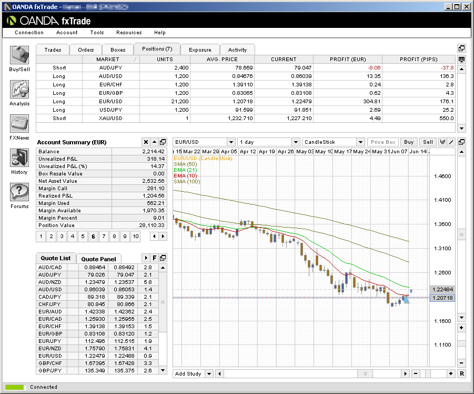Open the Tools menu
The height and width of the screenshot is (394, 474).
(x=97, y=33)
